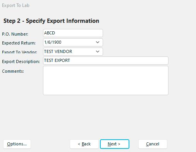Image resolution: width=196 pixels, height=152 pixels.
Task: Focus the Comments text area
Action: pyautogui.click(x=106, y=80)
